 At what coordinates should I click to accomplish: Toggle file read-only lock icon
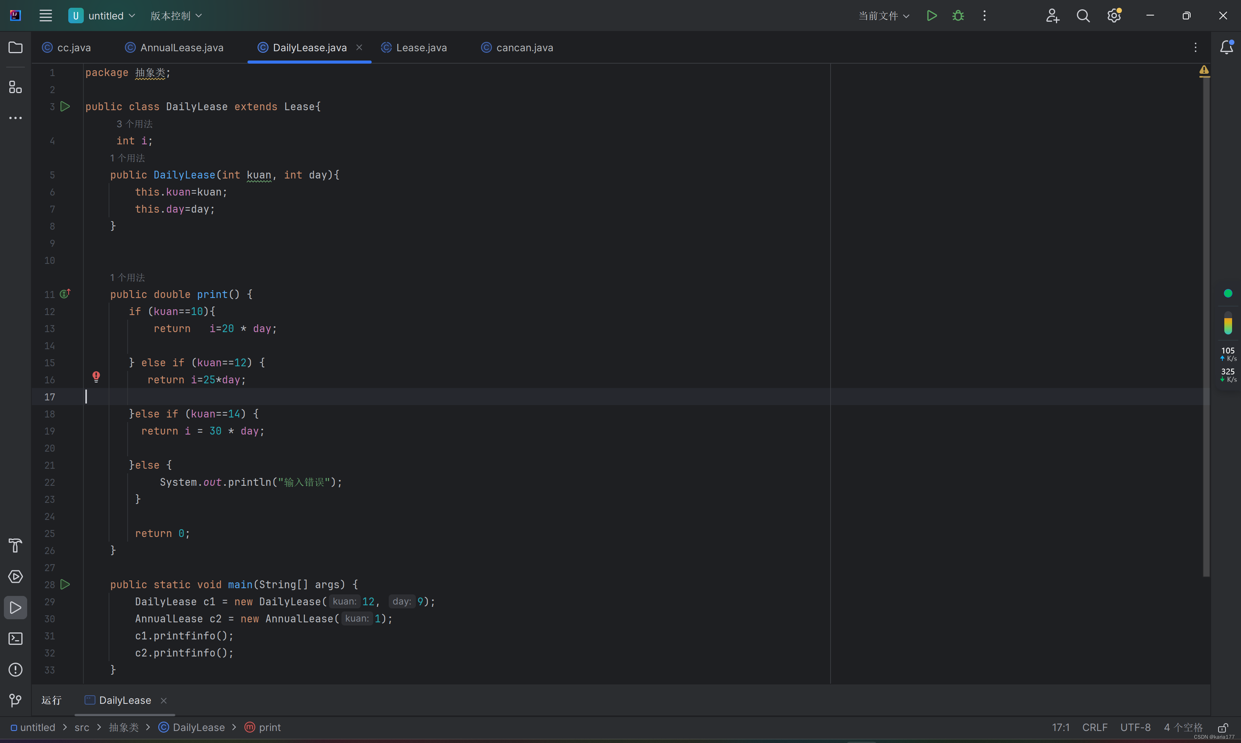pyautogui.click(x=1223, y=727)
